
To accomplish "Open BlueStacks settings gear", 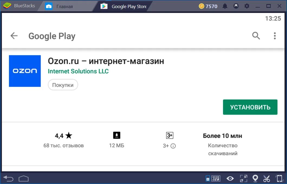I will tap(247, 6).
